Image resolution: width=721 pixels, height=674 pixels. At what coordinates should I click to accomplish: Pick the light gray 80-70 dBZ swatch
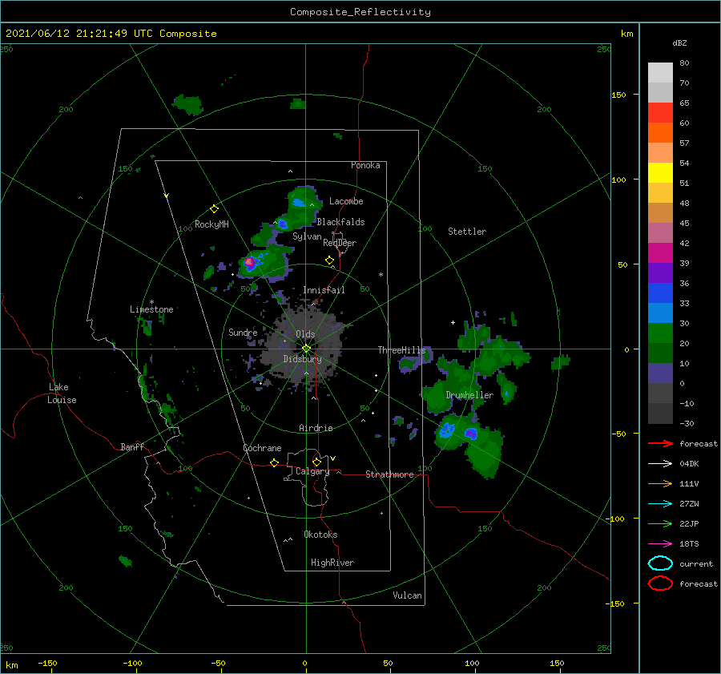pos(660,73)
